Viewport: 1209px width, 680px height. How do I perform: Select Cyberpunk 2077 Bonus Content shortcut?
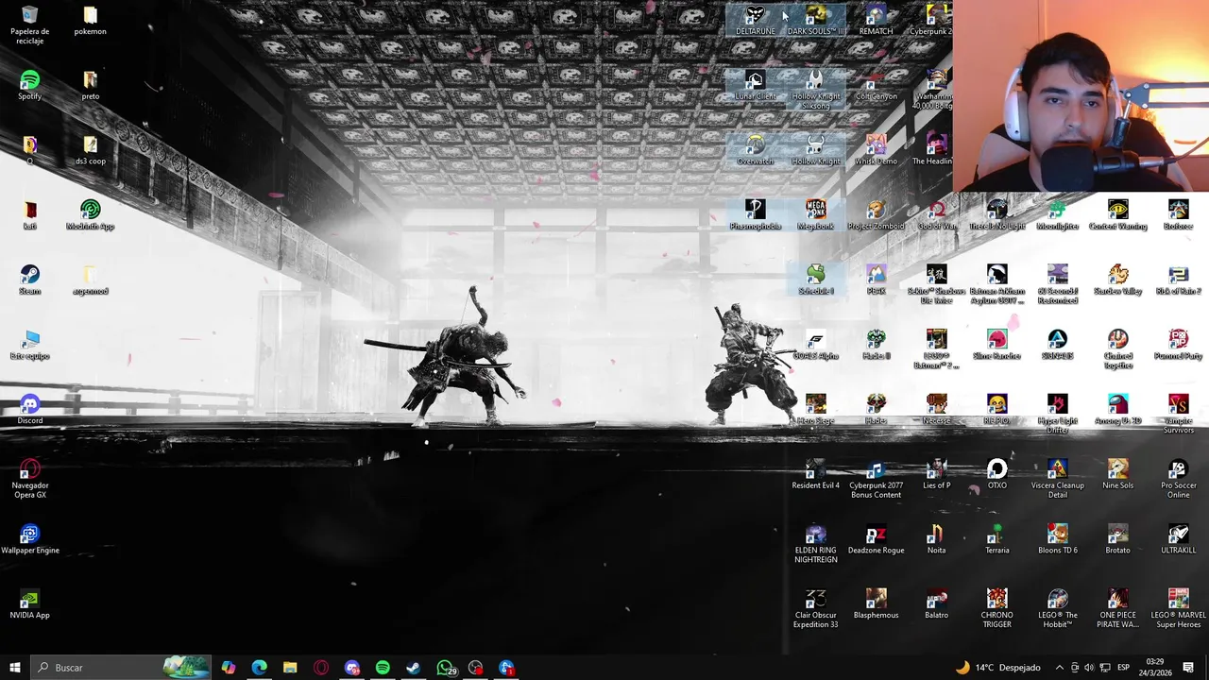coord(876,479)
